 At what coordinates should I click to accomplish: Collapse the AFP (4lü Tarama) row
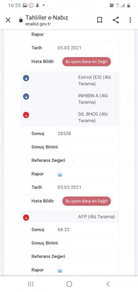(26, 217)
